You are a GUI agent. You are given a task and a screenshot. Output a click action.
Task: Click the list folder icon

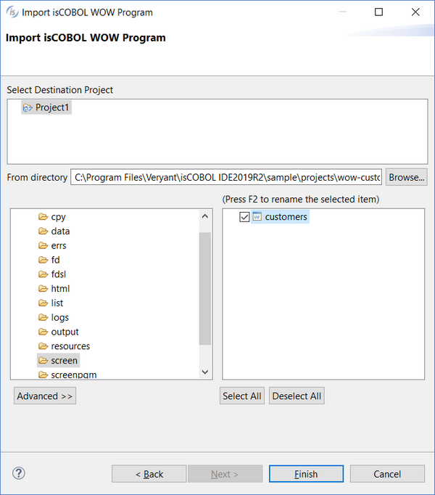click(43, 303)
